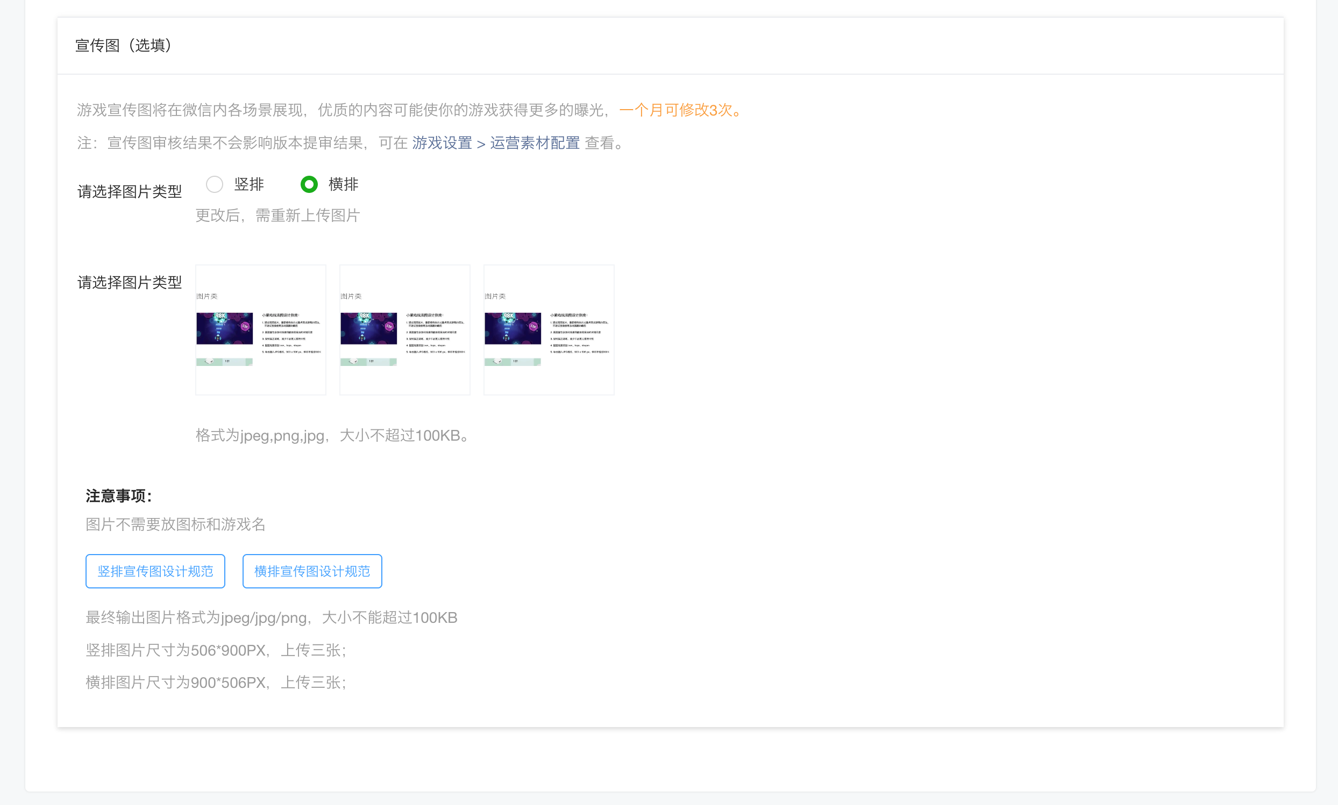Click the 宣传图（选填）section header

(123, 46)
